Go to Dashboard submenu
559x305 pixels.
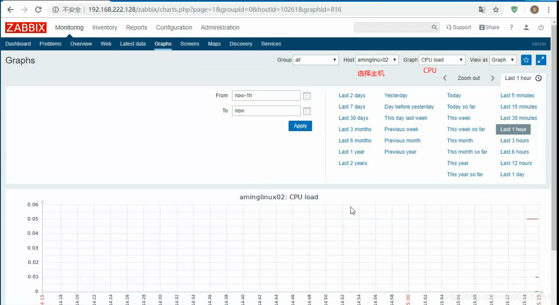[18, 44]
